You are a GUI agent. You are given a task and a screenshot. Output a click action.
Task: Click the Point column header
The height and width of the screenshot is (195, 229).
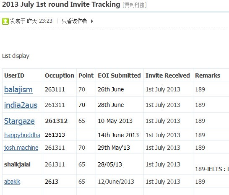(86, 75)
